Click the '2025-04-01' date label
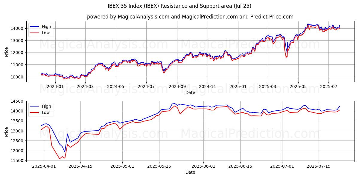Viewport: 359px width, 179px height. pos(44,166)
